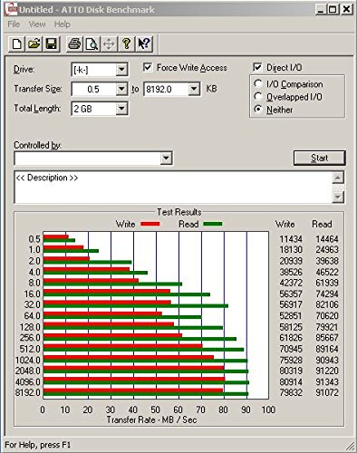
Task: Click the 1024.0 row read value 90943
Action: 327,360
